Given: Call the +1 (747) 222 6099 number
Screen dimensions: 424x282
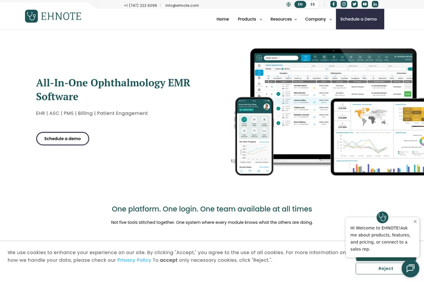Looking at the screenshot, I should 140,5.
